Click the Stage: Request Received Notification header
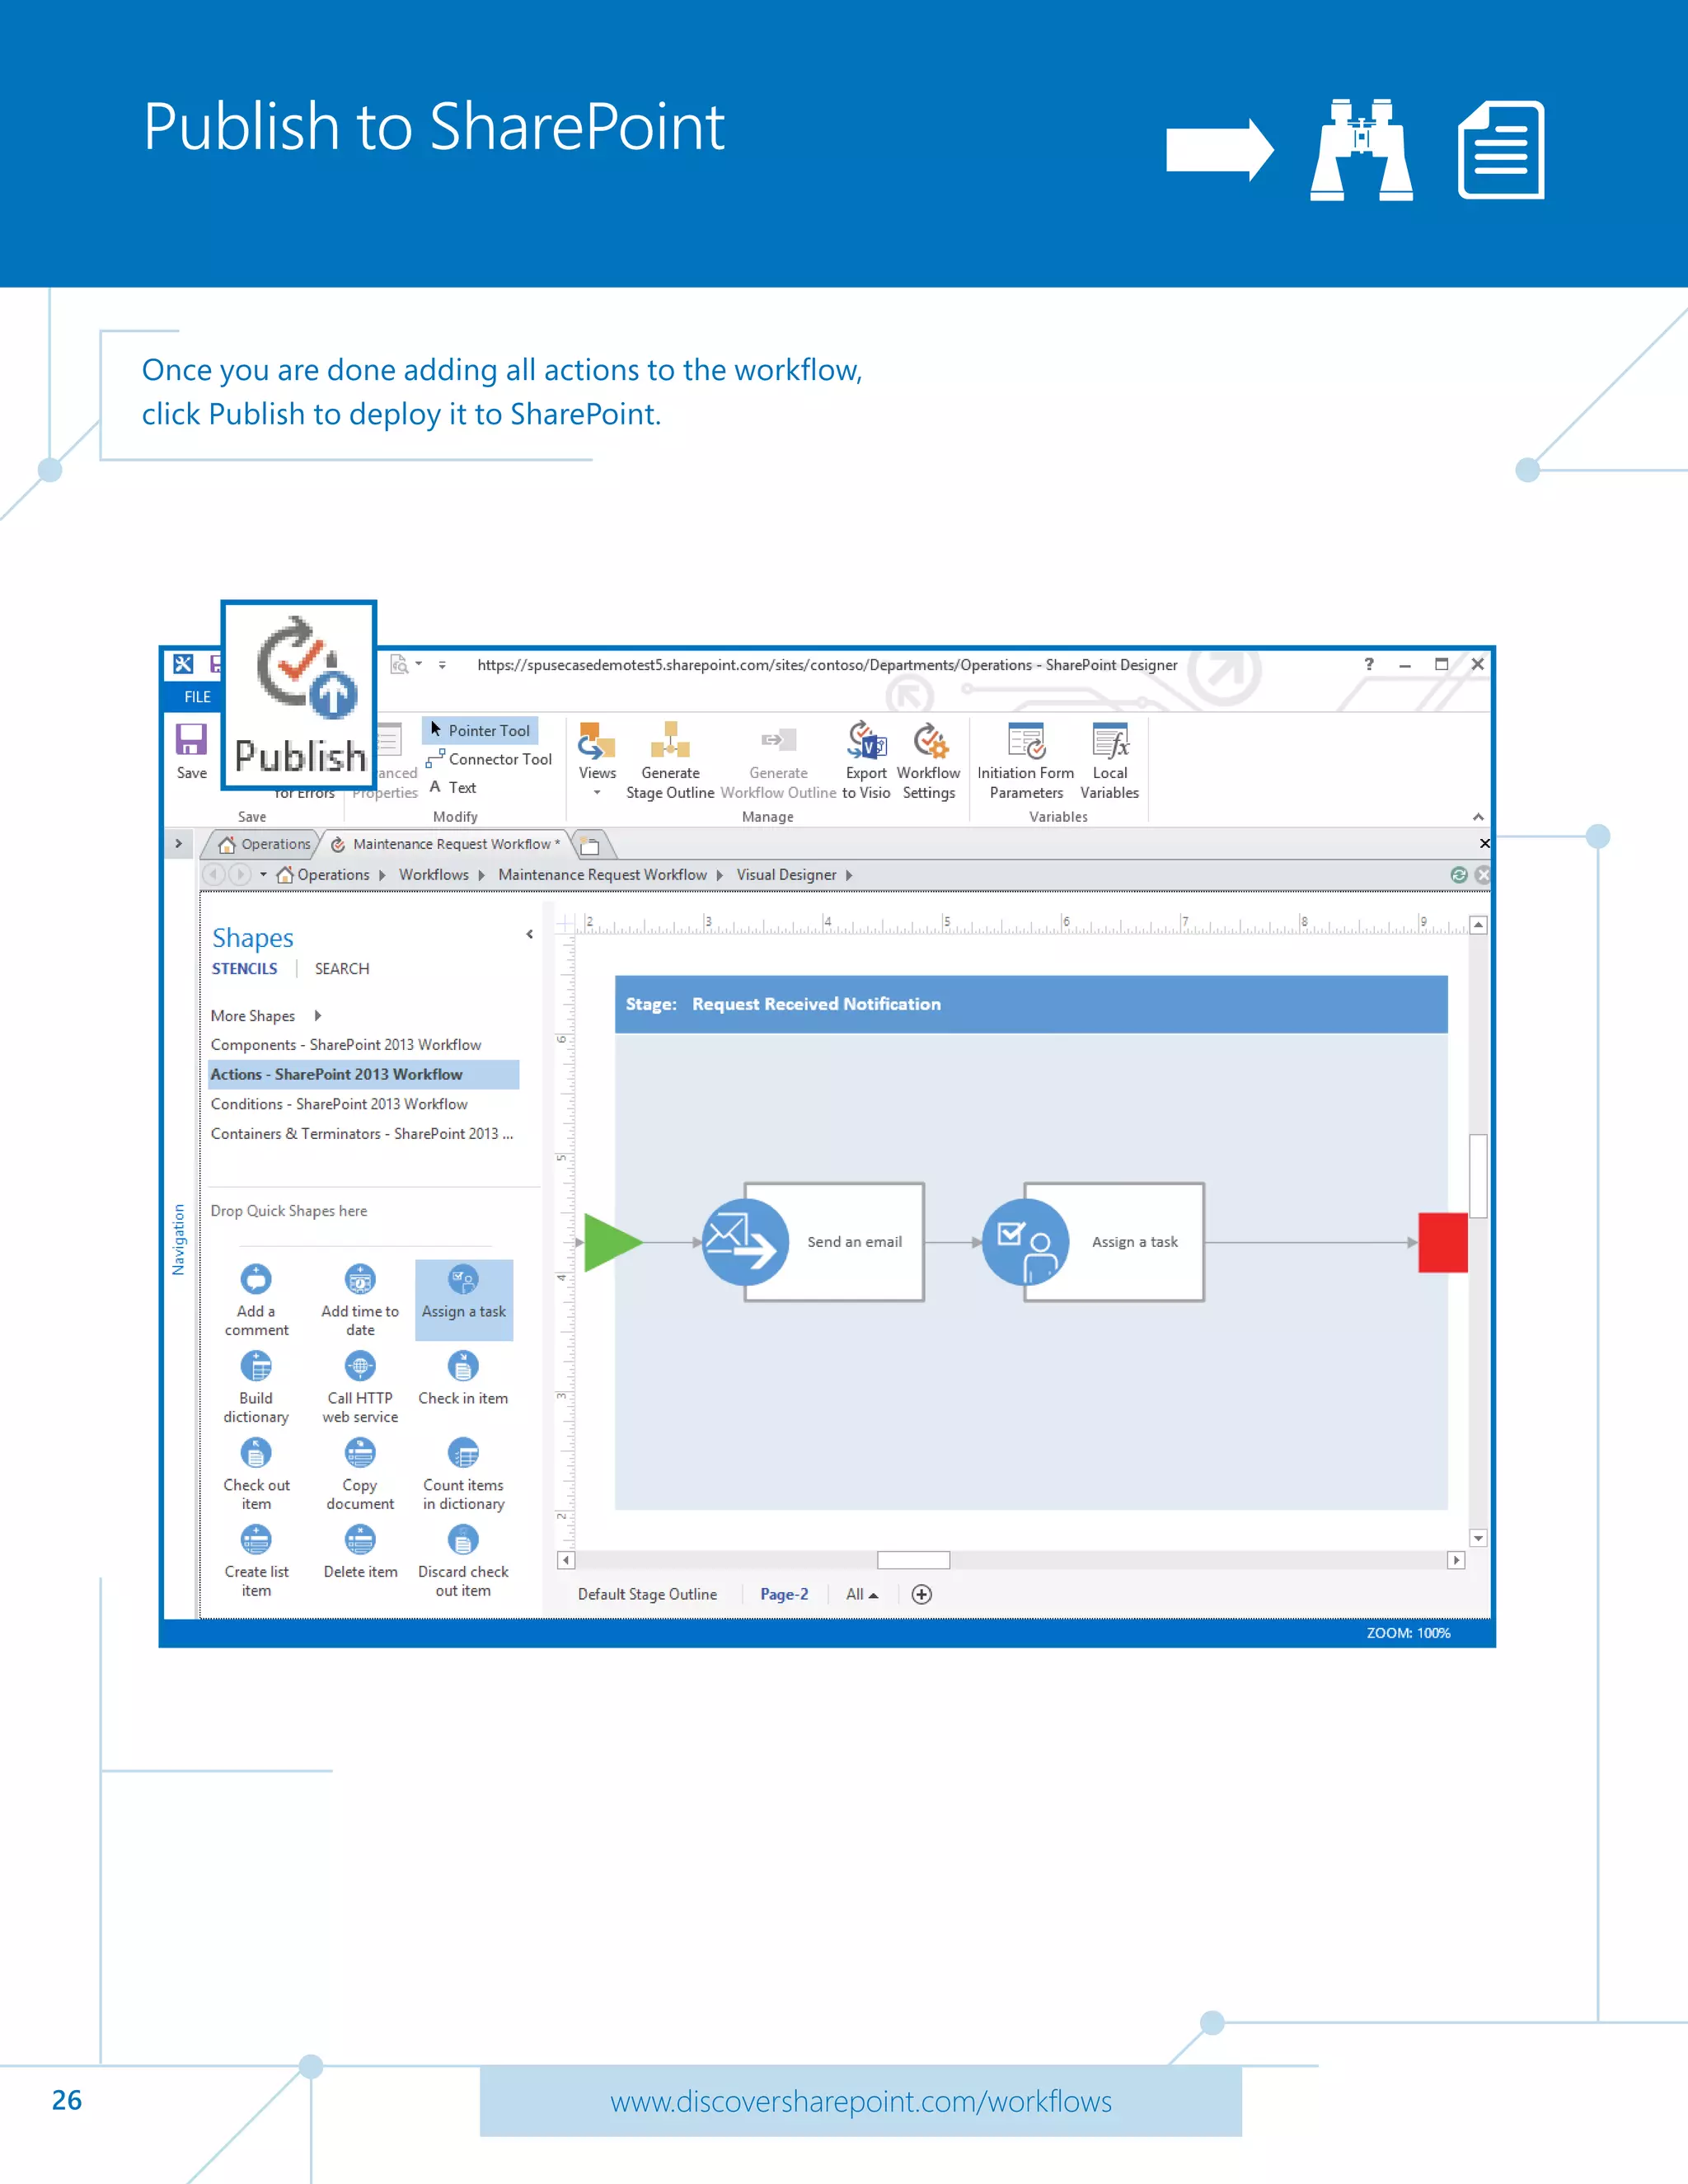The image size is (1688, 2184). 1031,1004
